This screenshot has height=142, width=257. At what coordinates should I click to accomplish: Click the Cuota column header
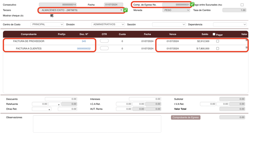point(122,34)
